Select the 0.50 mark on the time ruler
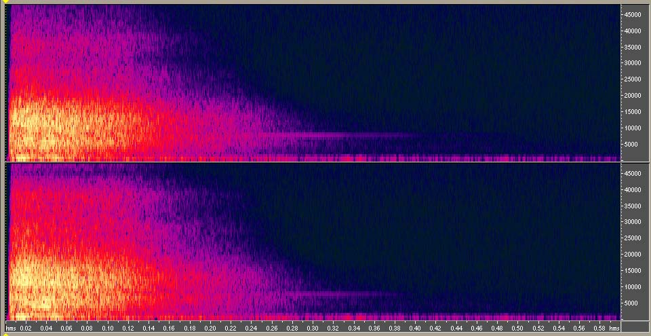The height and width of the screenshot is (336, 651). tap(517, 328)
